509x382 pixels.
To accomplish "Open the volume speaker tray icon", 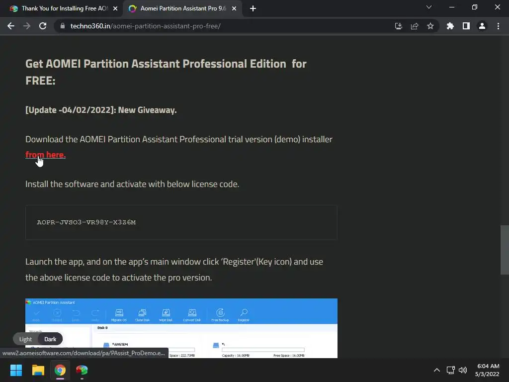I will 463,370.
